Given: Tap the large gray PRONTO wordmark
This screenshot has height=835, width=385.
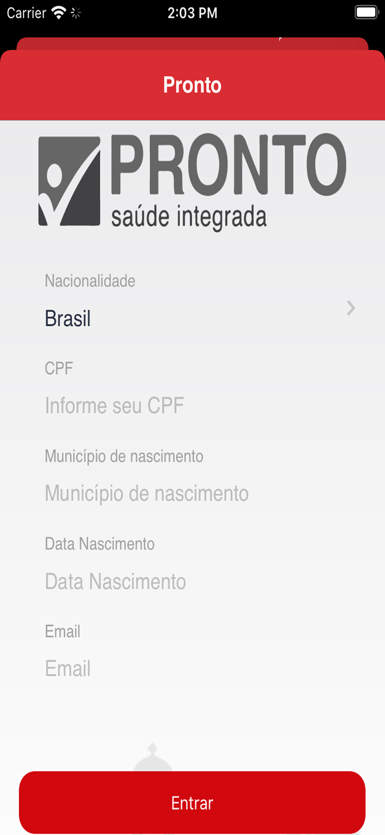Looking at the screenshot, I should click(228, 164).
